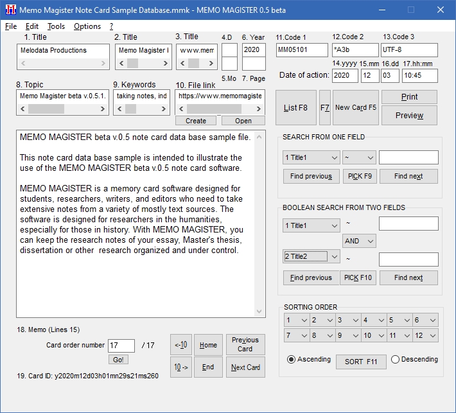Open sorting order dropdown 3
This screenshot has height=413, width=456.
tap(348, 320)
